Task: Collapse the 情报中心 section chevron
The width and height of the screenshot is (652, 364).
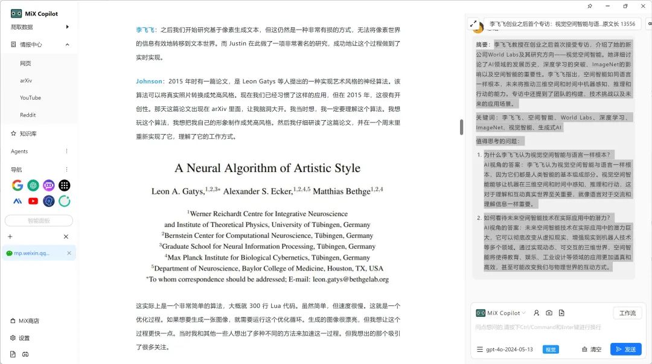Action: [x=68, y=45]
